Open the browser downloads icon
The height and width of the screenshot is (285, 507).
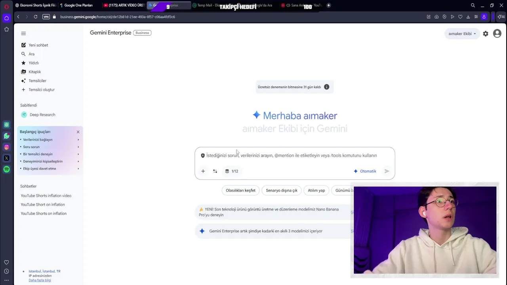tap(468, 17)
